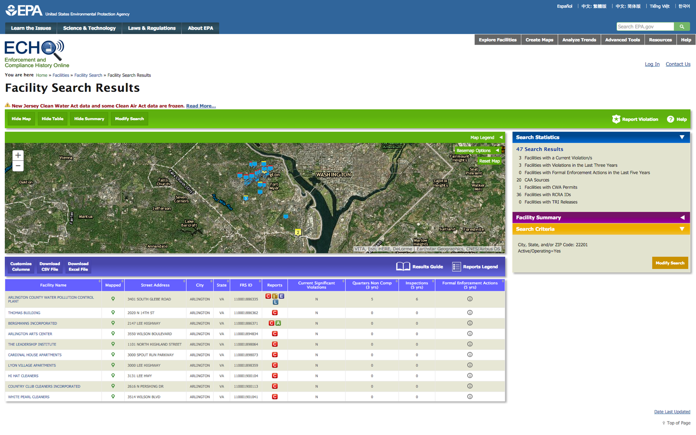Zoom in on the map with plus button
Screen dimensions: 696x435
(18, 155)
